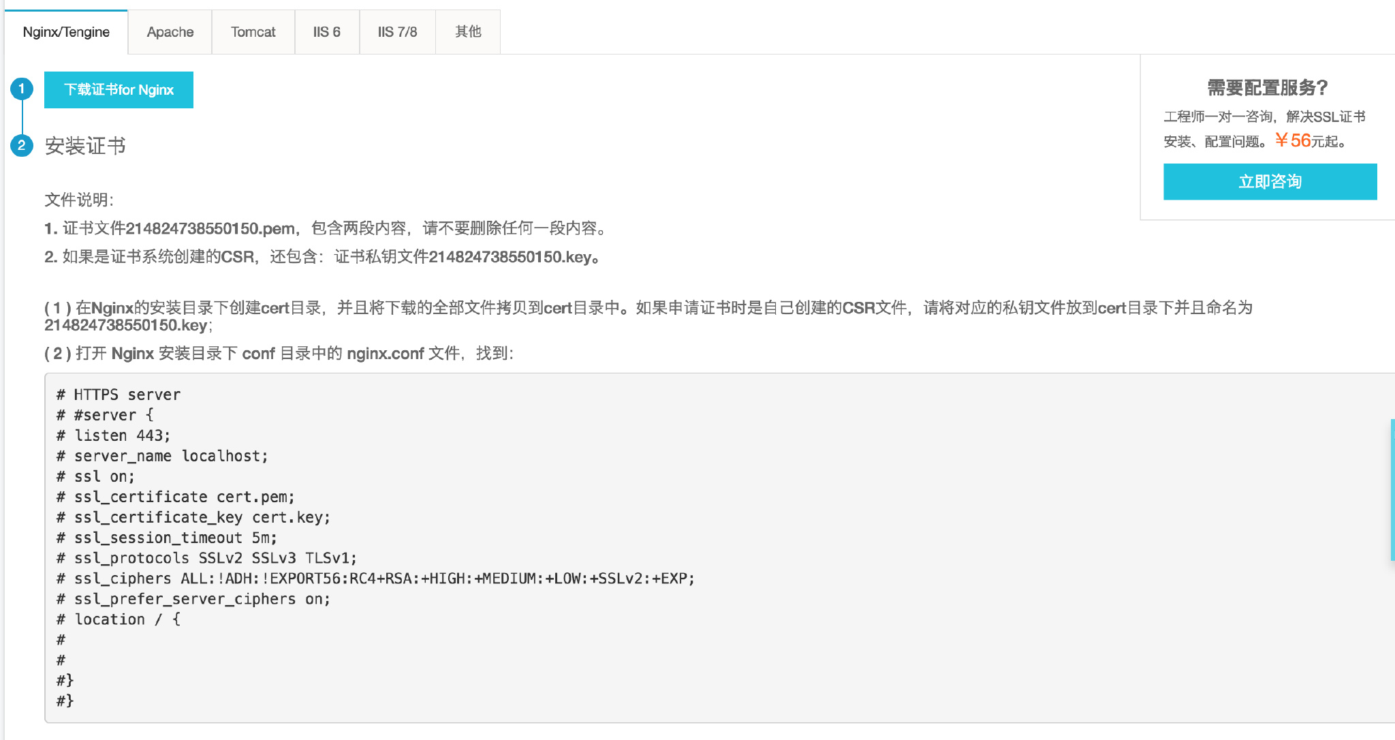Click the 'ssl_session_timeout 5m;' code line

pyautogui.click(x=167, y=538)
